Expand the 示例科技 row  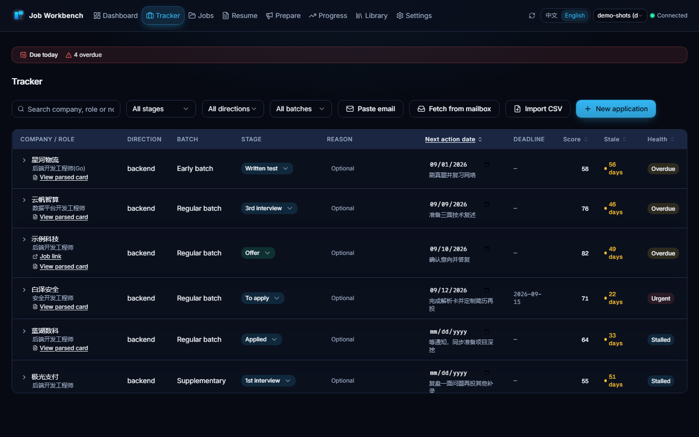point(24,239)
